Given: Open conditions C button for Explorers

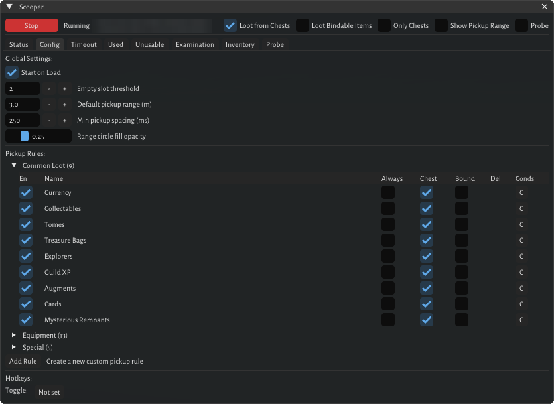Looking at the screenshot, I should (521, 256).
